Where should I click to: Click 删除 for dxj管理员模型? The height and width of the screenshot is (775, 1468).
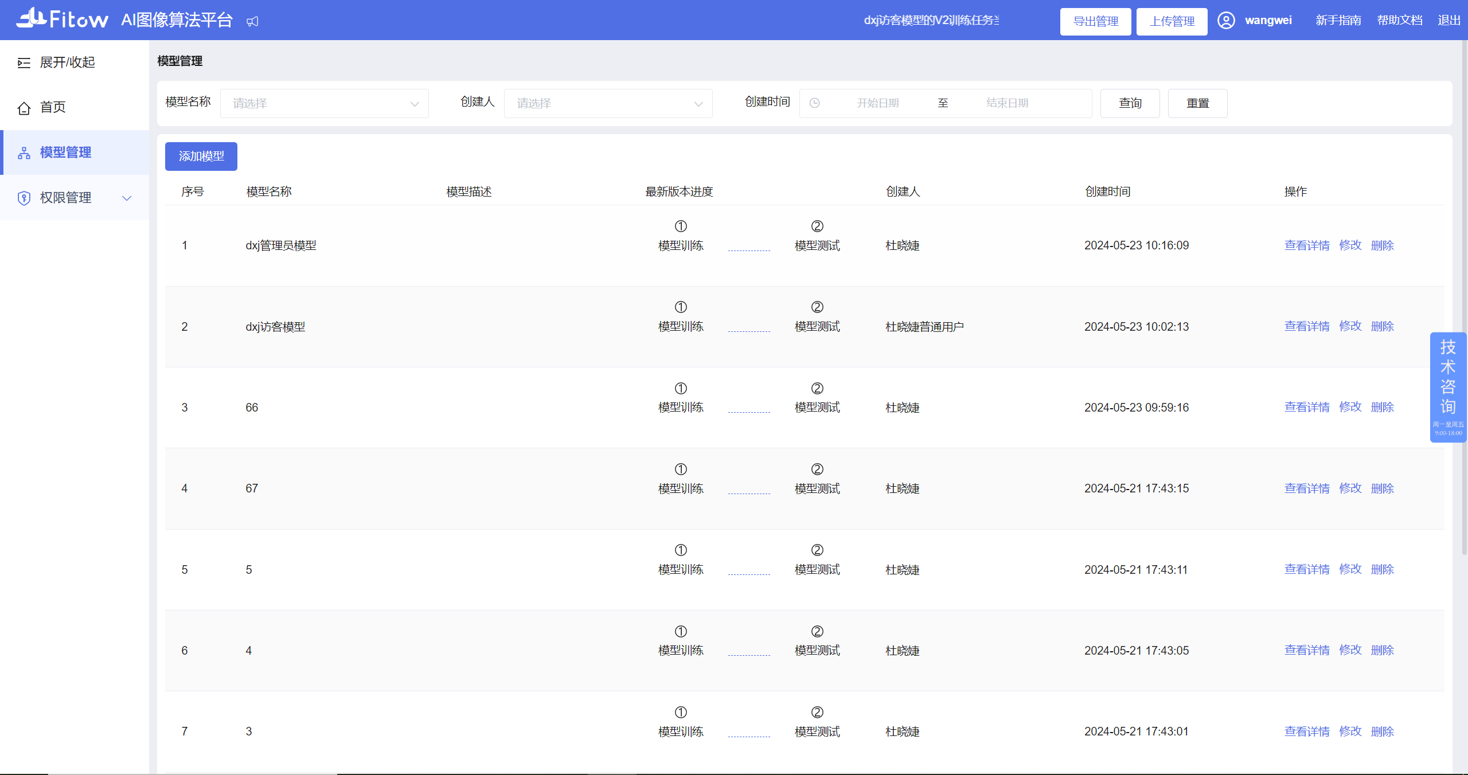click(x=1383, y=245)
